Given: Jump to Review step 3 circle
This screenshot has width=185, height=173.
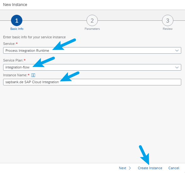Looking at the screenshot, I should point(168,20).
